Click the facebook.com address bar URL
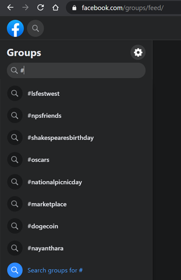The width and height of the screenshot is (181, 280). pos(123,7)
